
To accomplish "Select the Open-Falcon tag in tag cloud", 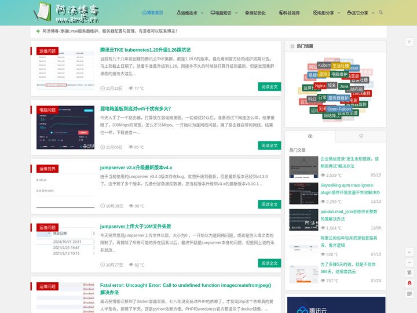I will pyautogui.click(x=339, y=109).
